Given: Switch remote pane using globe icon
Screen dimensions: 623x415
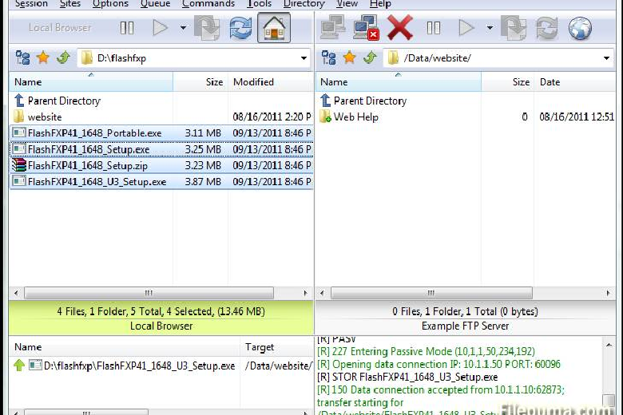Looking at the screenshot, I should [x=580, y=28].
